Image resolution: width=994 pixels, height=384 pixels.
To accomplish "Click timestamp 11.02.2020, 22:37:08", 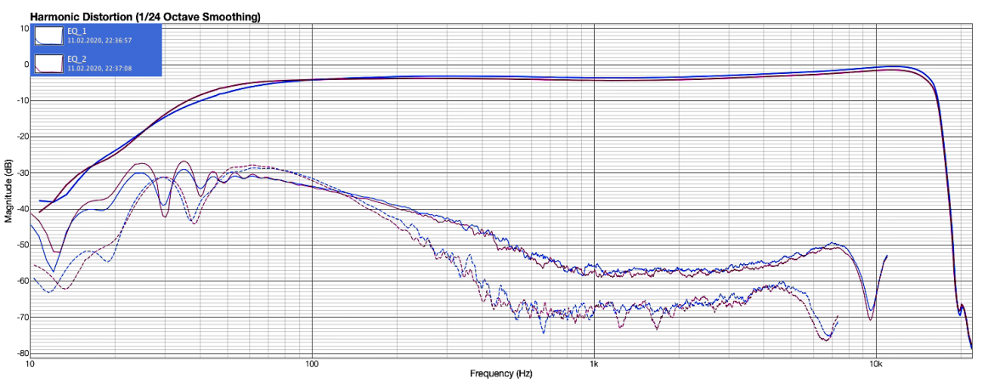I will point(99,67).
